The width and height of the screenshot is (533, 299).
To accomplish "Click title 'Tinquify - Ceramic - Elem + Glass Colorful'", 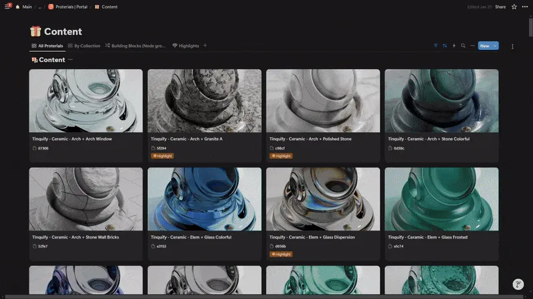I will click(191, 237).
